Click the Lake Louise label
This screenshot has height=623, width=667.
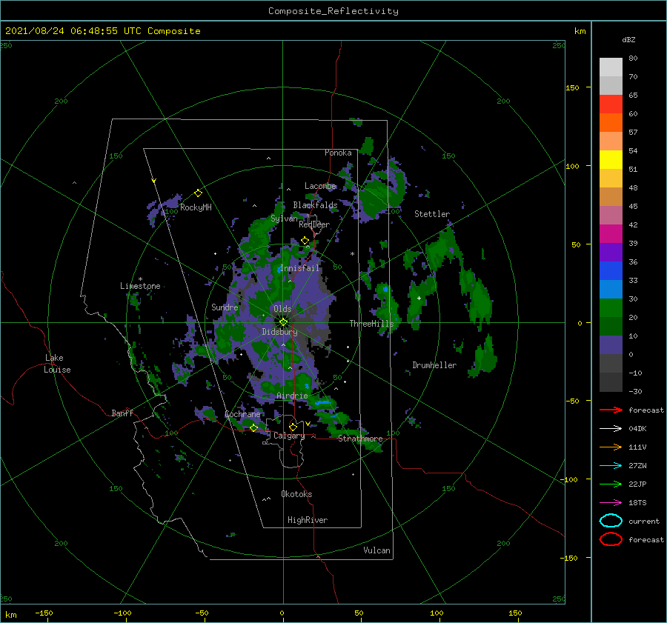coord(57,364)
